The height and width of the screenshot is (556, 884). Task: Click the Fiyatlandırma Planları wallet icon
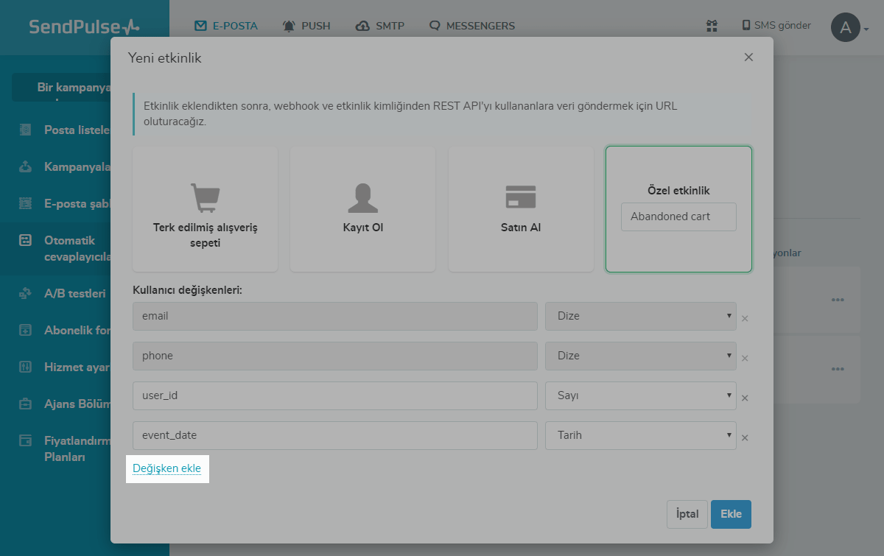tap(26, 440)
